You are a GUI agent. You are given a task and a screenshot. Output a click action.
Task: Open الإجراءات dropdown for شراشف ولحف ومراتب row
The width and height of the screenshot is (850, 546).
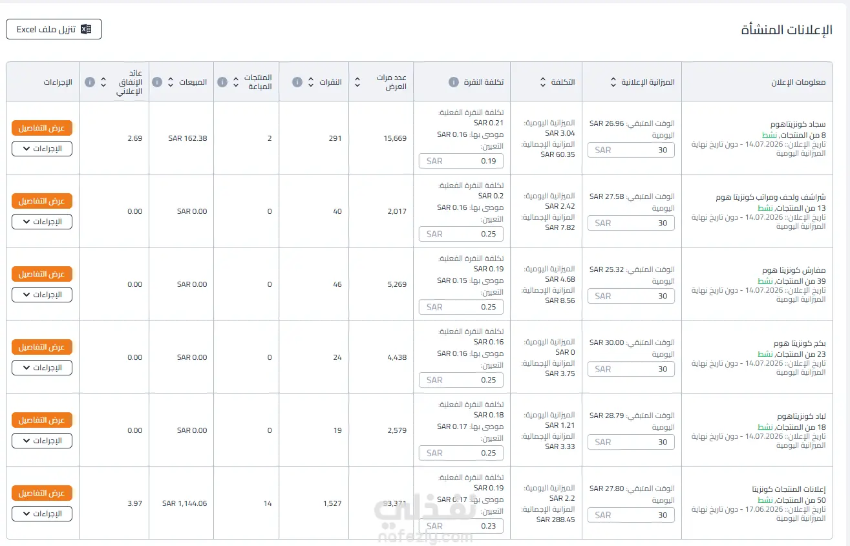coord(42,222)
